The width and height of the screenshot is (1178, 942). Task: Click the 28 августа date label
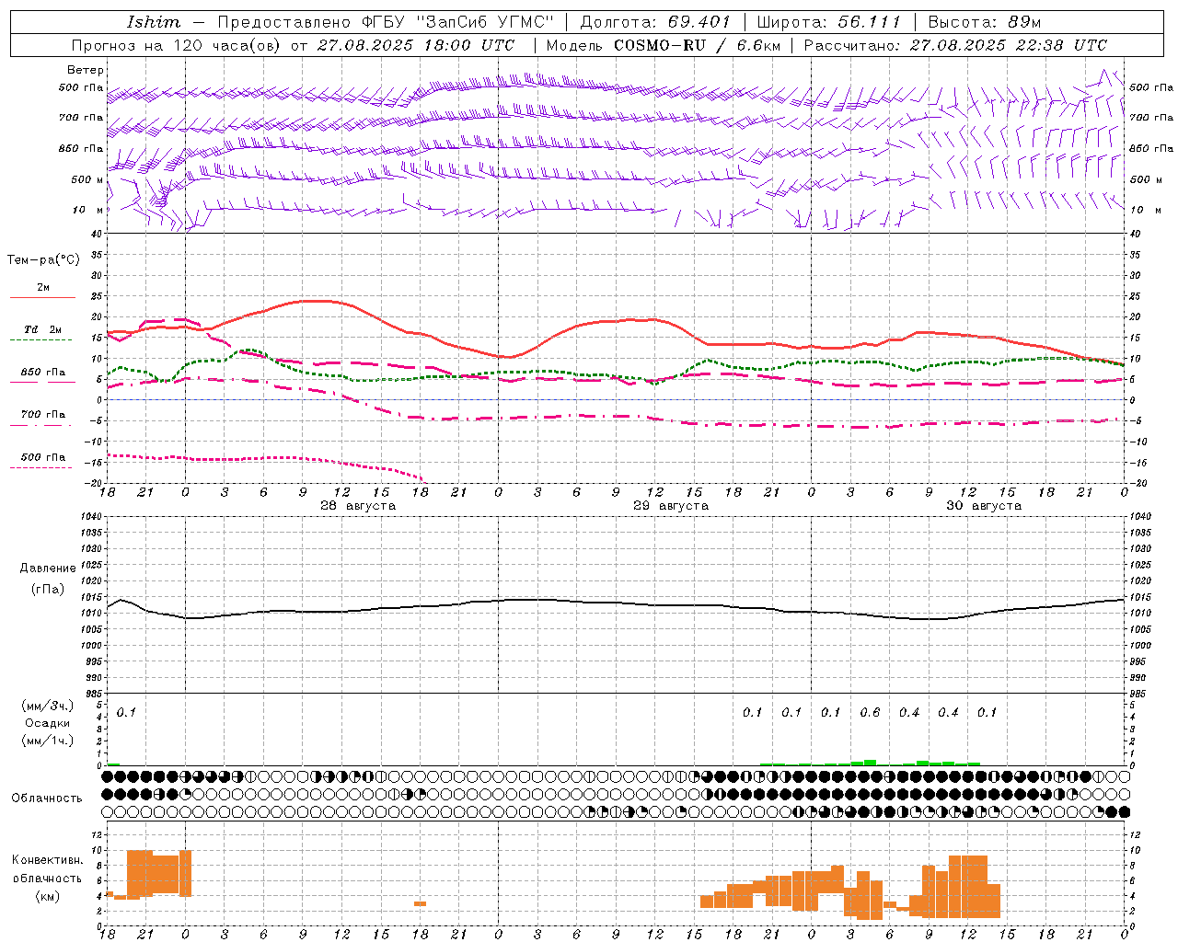(x=358, y=506)
